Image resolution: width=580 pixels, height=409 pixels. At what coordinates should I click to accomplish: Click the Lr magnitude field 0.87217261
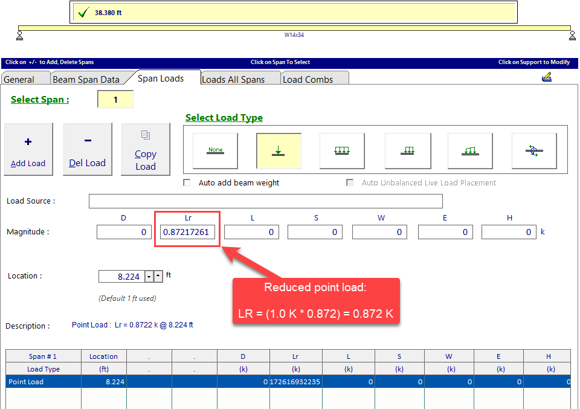[x=187, y=232]
